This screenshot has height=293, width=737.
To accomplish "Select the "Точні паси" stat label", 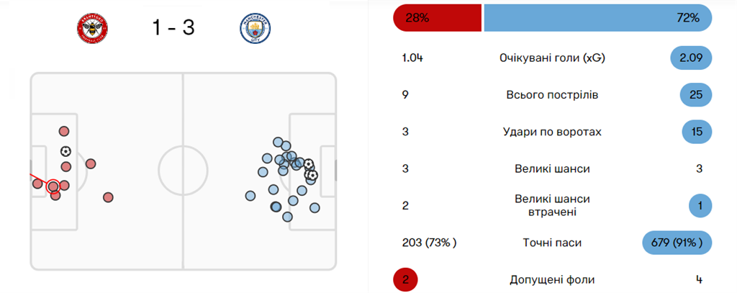I will pos(552,243).
